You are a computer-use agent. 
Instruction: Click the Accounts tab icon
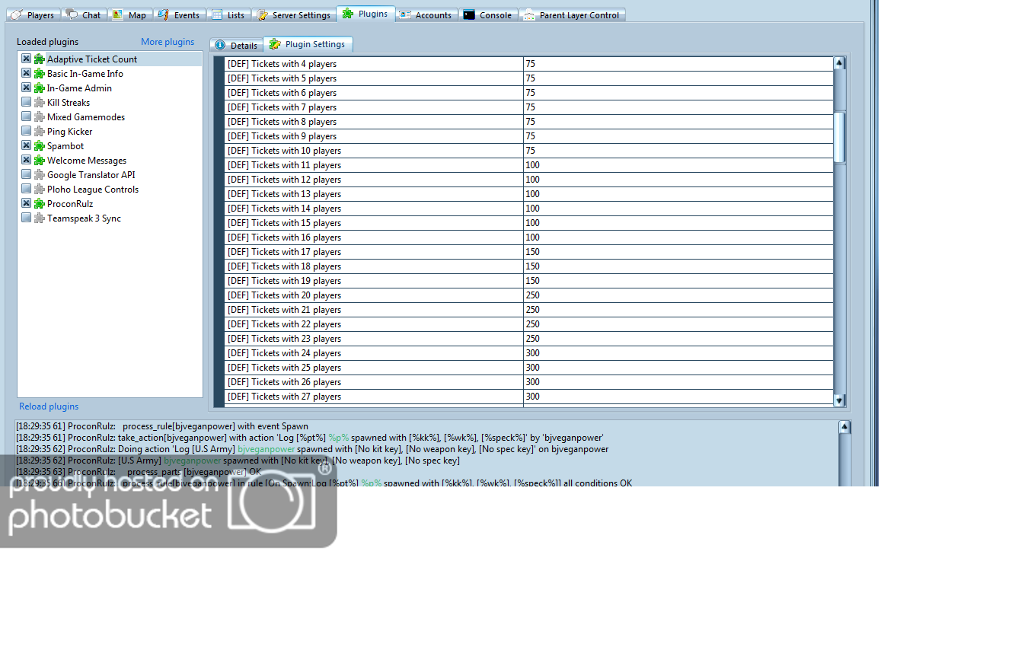(x=405, y=15)
